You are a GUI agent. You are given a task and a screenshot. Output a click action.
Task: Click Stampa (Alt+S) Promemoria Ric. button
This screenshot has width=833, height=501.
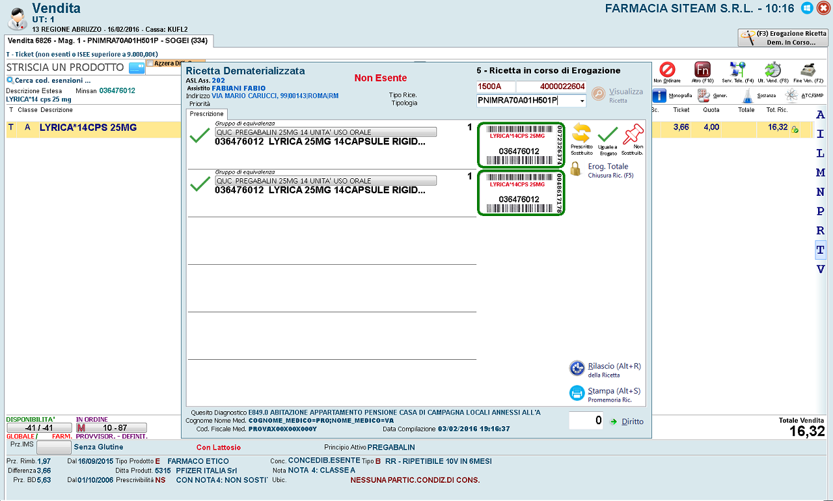coord(605,394)
